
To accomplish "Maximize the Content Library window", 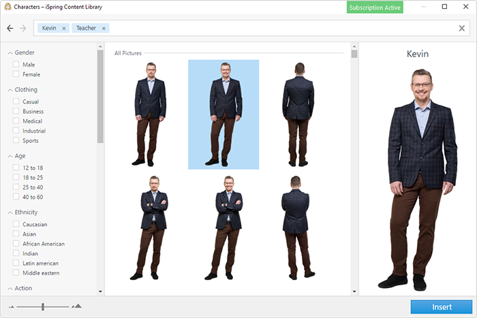I will coord(444,6).
